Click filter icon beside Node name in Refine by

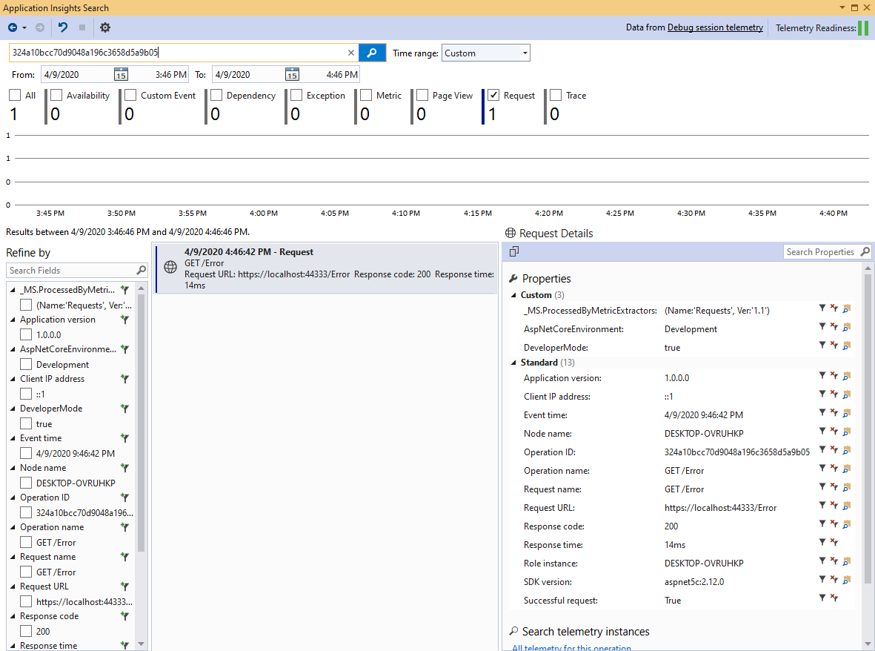pos(124,468)
